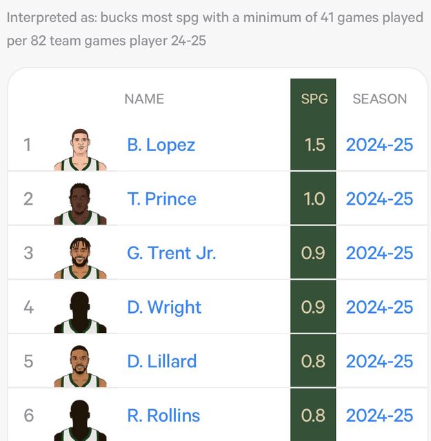Click the SEASON column header

[x=379, y=99]
